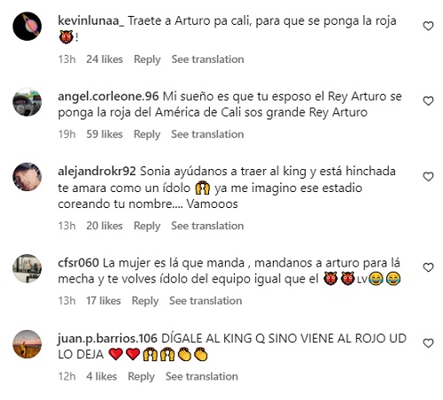See translation of alejandrokr92's comment
Viewport: 443px width, 400px height.
click(x=207, y=226)
